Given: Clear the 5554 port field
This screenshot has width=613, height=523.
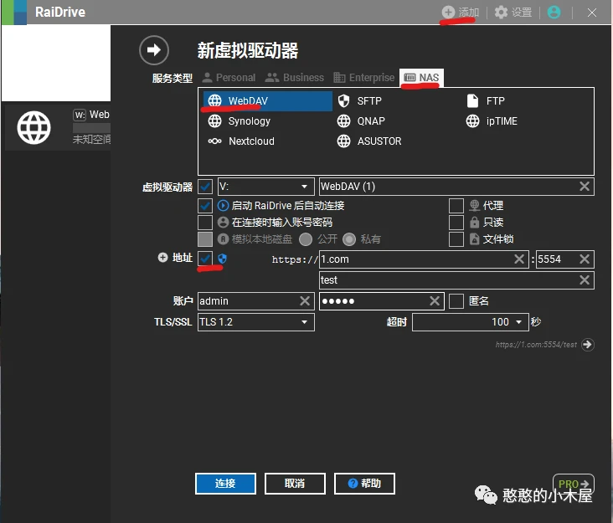Looking at the screenshot, I should [x=584, y=259].
